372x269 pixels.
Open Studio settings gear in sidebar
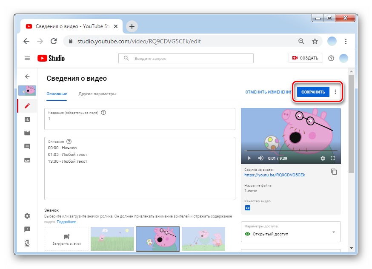tap(27, 216)
